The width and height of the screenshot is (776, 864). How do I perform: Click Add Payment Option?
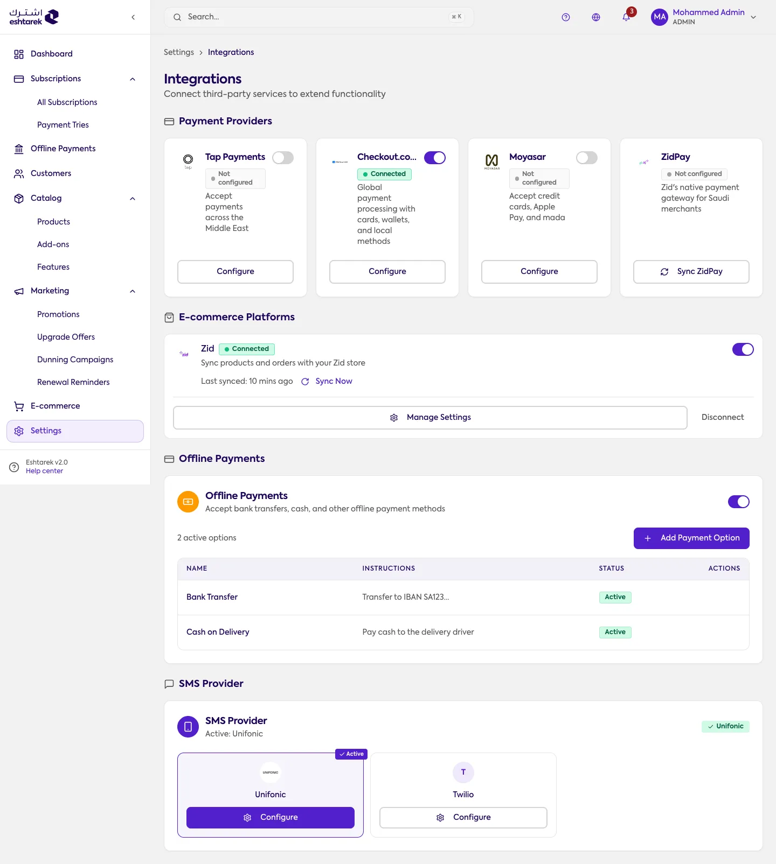[691, 538]
